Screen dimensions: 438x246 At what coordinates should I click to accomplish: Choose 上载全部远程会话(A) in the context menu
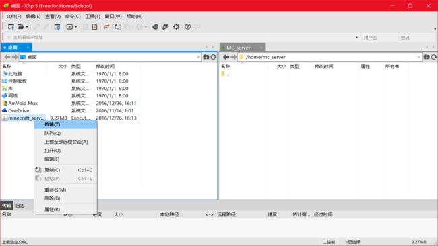[x=65, y=142]
